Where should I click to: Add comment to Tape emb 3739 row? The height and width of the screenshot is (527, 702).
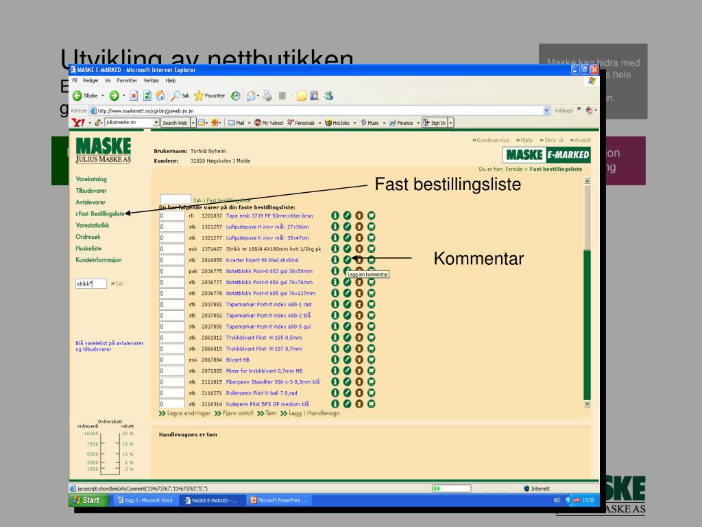pos(347,215)
